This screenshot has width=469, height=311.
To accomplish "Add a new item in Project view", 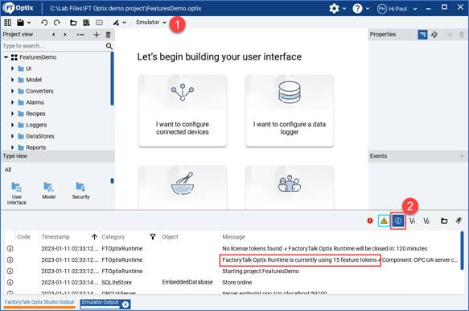I will (x=97, y=35).
